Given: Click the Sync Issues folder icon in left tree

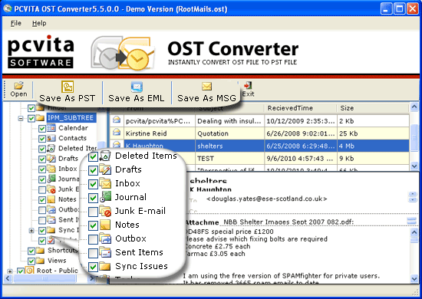Looking at the screenshot, I should click(51, 230).
